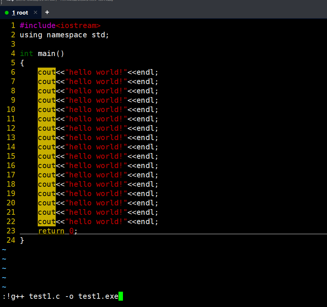
Task: Click line number 18 in the gutter
Action: (x=11, y=184)
